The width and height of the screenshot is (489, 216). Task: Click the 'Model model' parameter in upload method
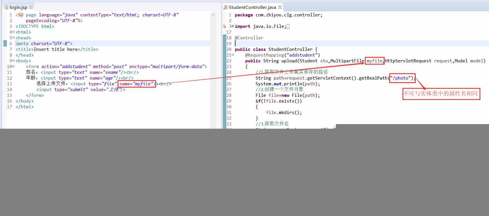point(469,61)
